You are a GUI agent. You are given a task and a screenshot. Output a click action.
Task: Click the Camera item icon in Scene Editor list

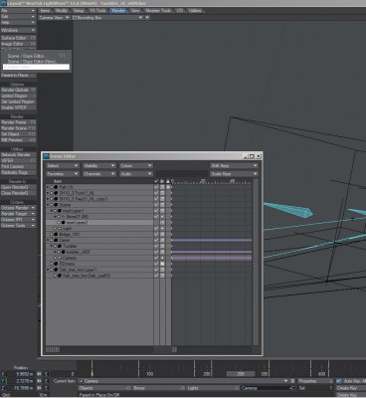tap(60, 258)
